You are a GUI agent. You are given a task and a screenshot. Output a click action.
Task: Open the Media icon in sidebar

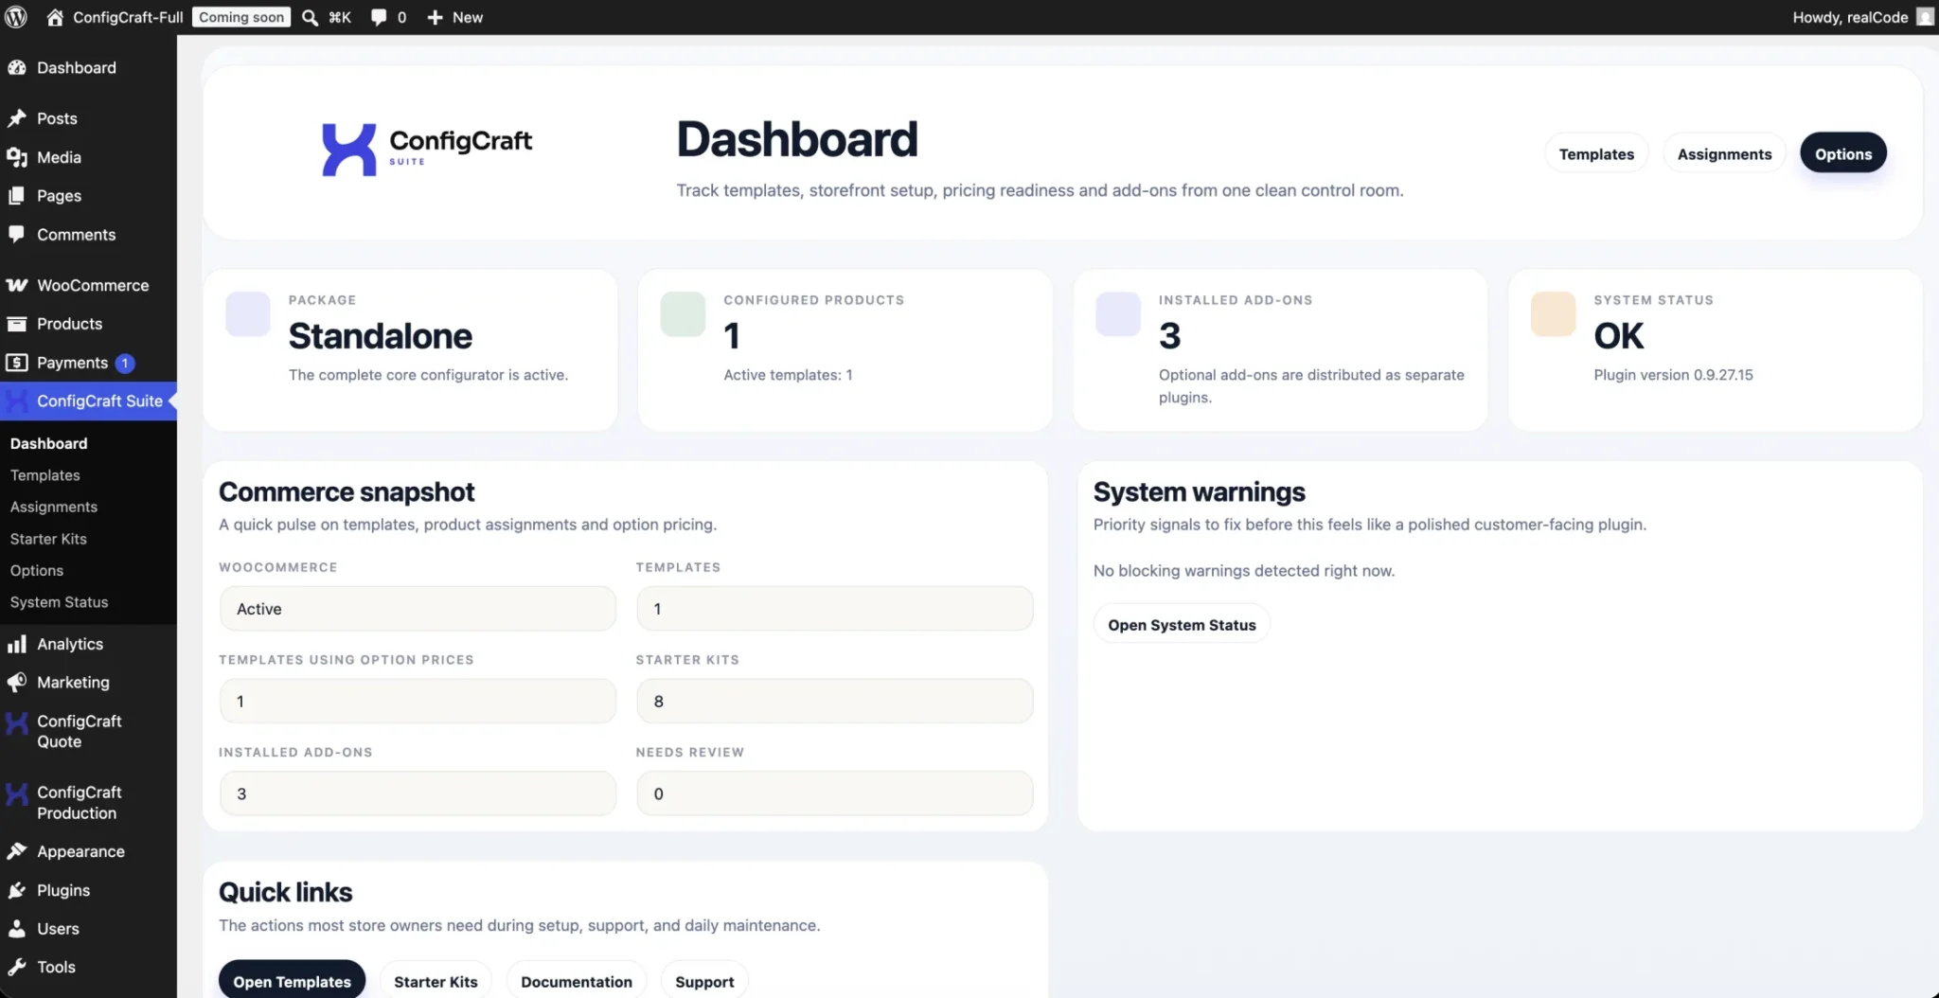[x=17, y=157]
